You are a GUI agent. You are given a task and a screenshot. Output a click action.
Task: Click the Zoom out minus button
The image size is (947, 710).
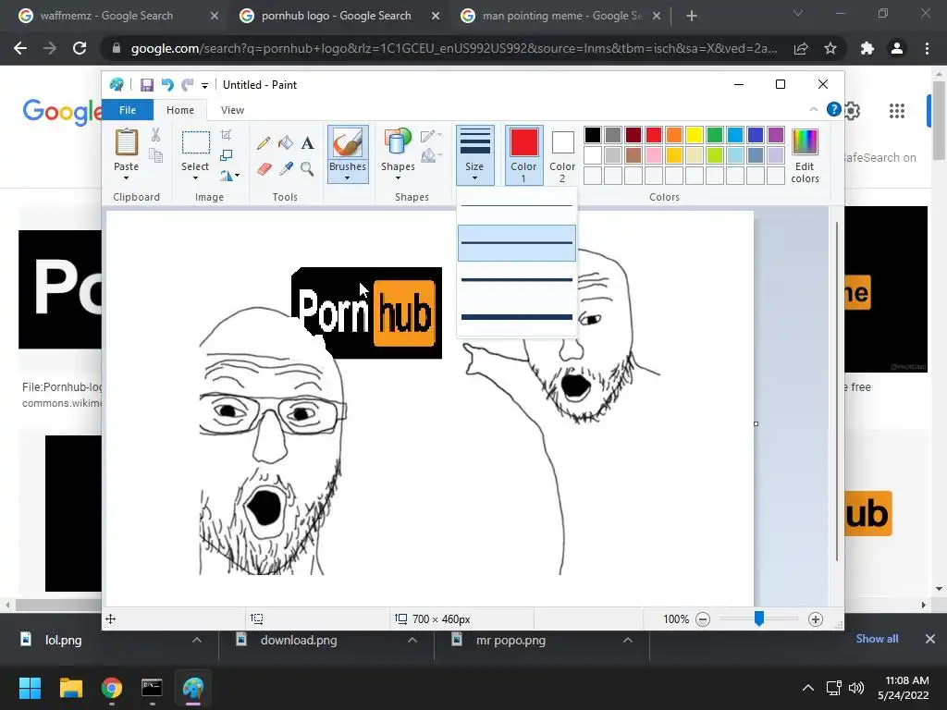tap(703, 618)
